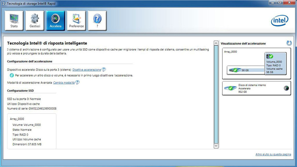Select the 932 GB internal system disk icon

[230, 88]
